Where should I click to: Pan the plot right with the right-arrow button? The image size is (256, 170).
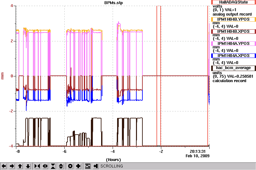coord(12,166)
